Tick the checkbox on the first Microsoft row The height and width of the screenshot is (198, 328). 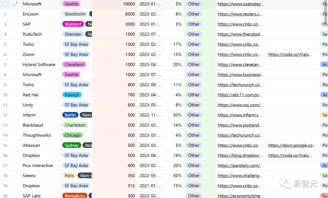click(5, 4)
